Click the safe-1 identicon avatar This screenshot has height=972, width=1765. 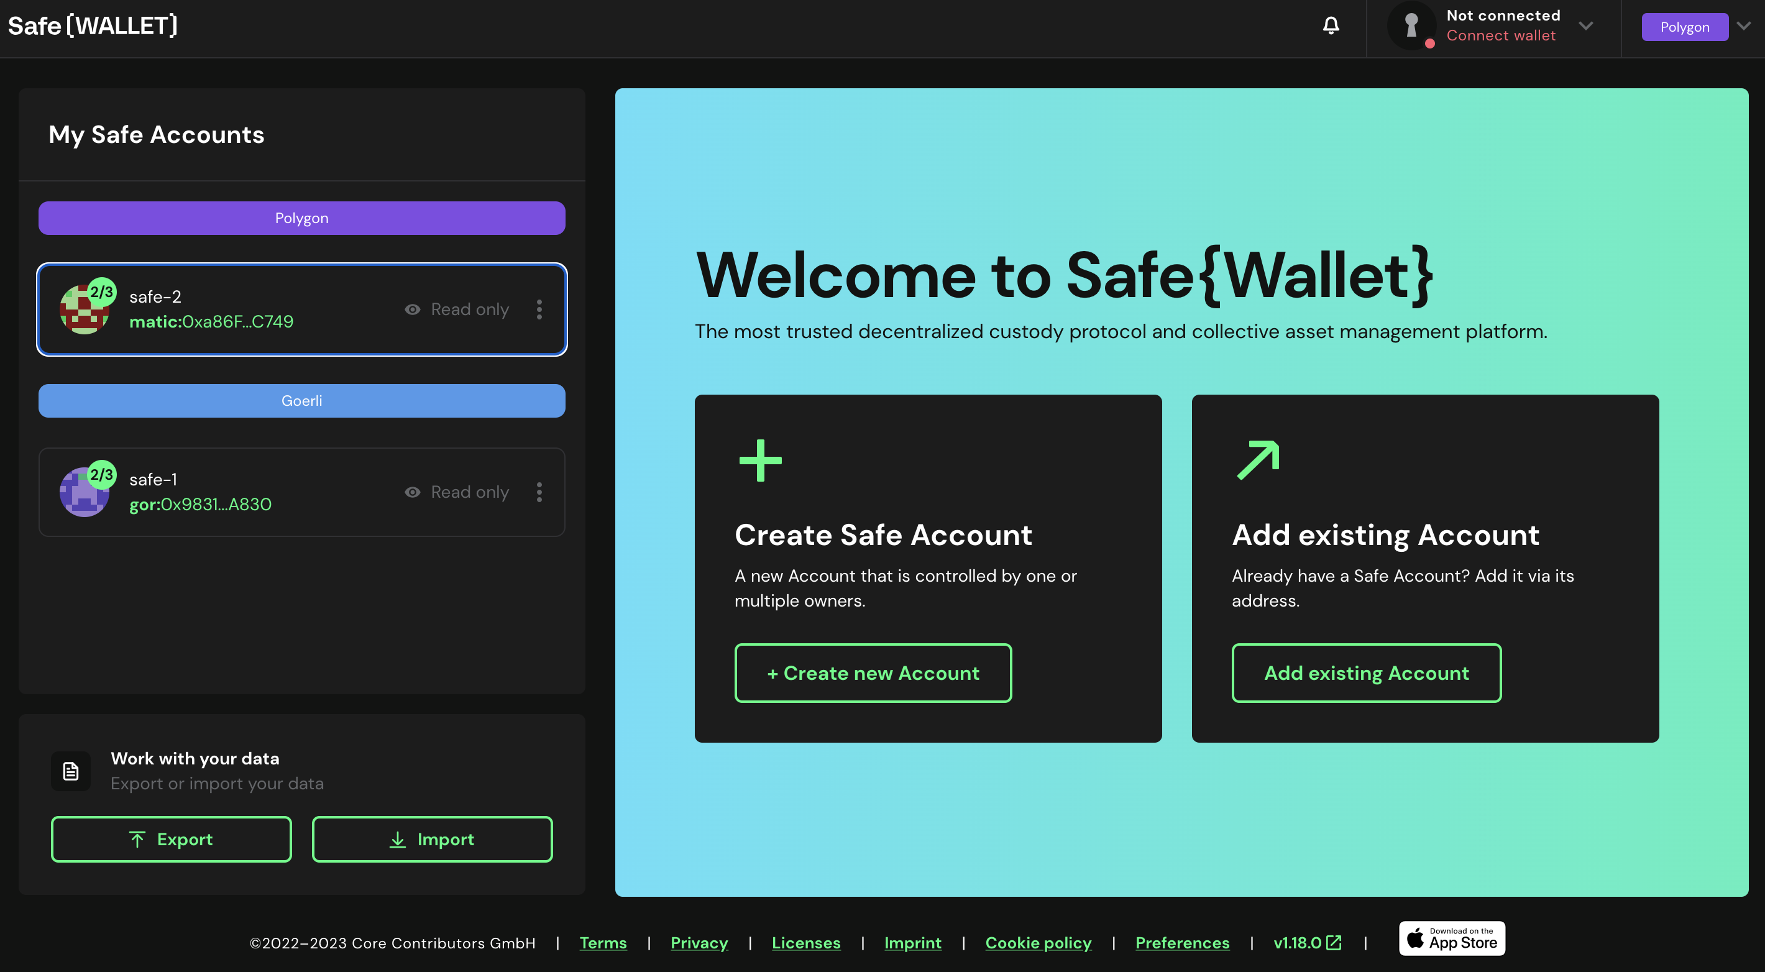(x=84, y=492)
